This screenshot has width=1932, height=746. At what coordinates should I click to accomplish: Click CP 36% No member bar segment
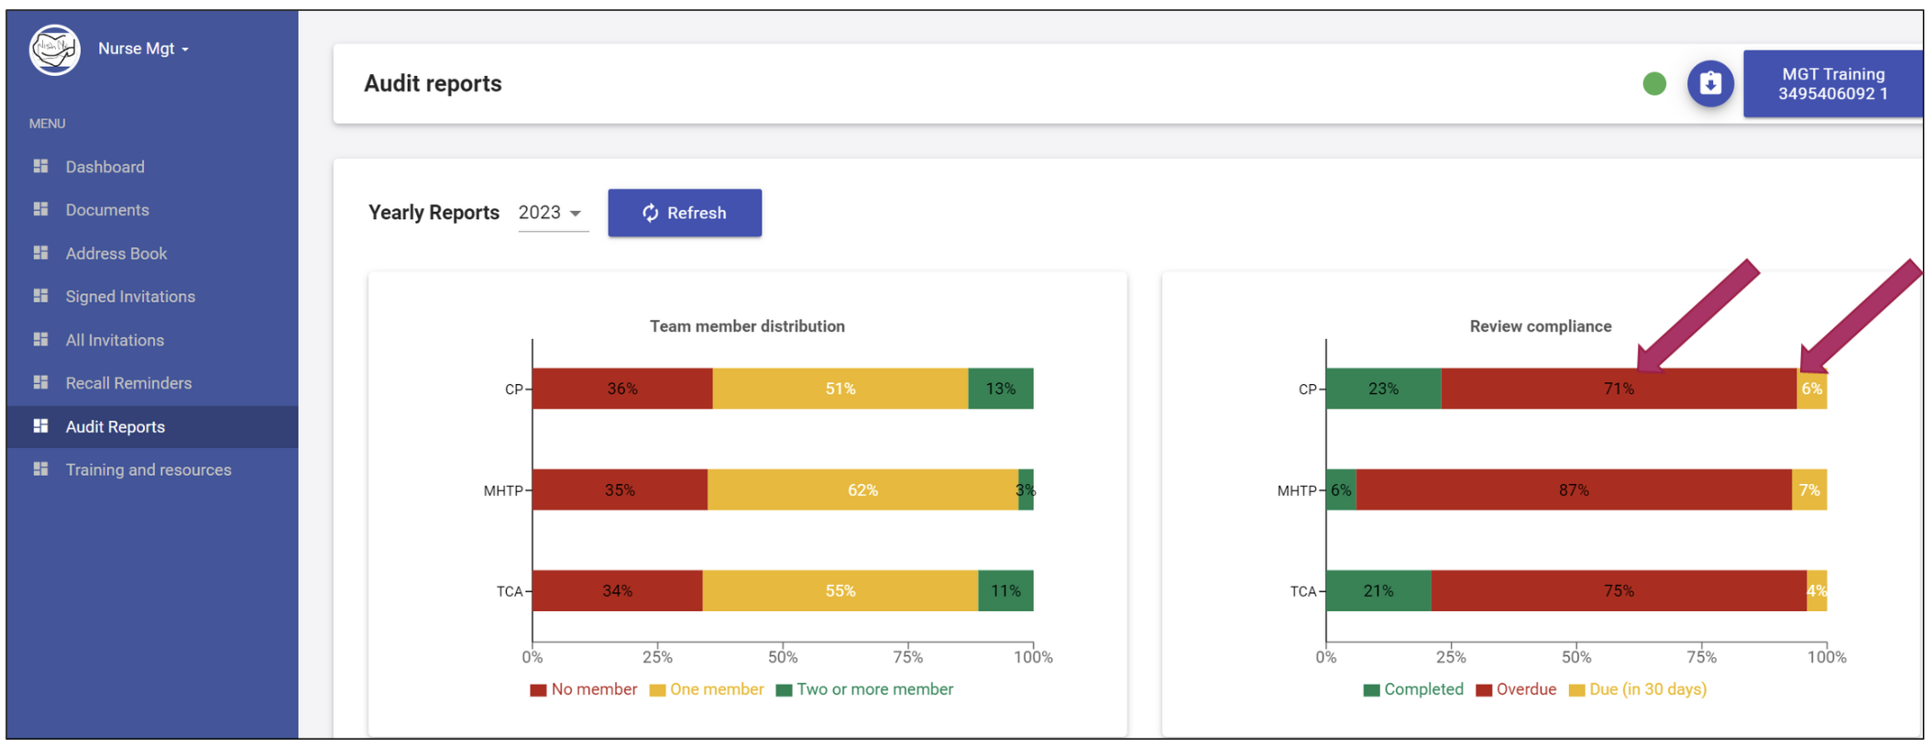click(x=622, y=389)
